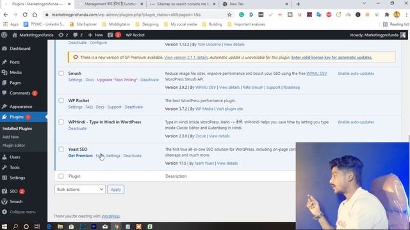Open Task View on taskbar
Viewport: 410px width, 230px height.
click(37, 226)
